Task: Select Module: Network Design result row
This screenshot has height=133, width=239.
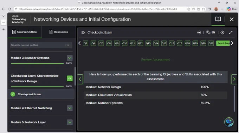Action: [155, 87]
